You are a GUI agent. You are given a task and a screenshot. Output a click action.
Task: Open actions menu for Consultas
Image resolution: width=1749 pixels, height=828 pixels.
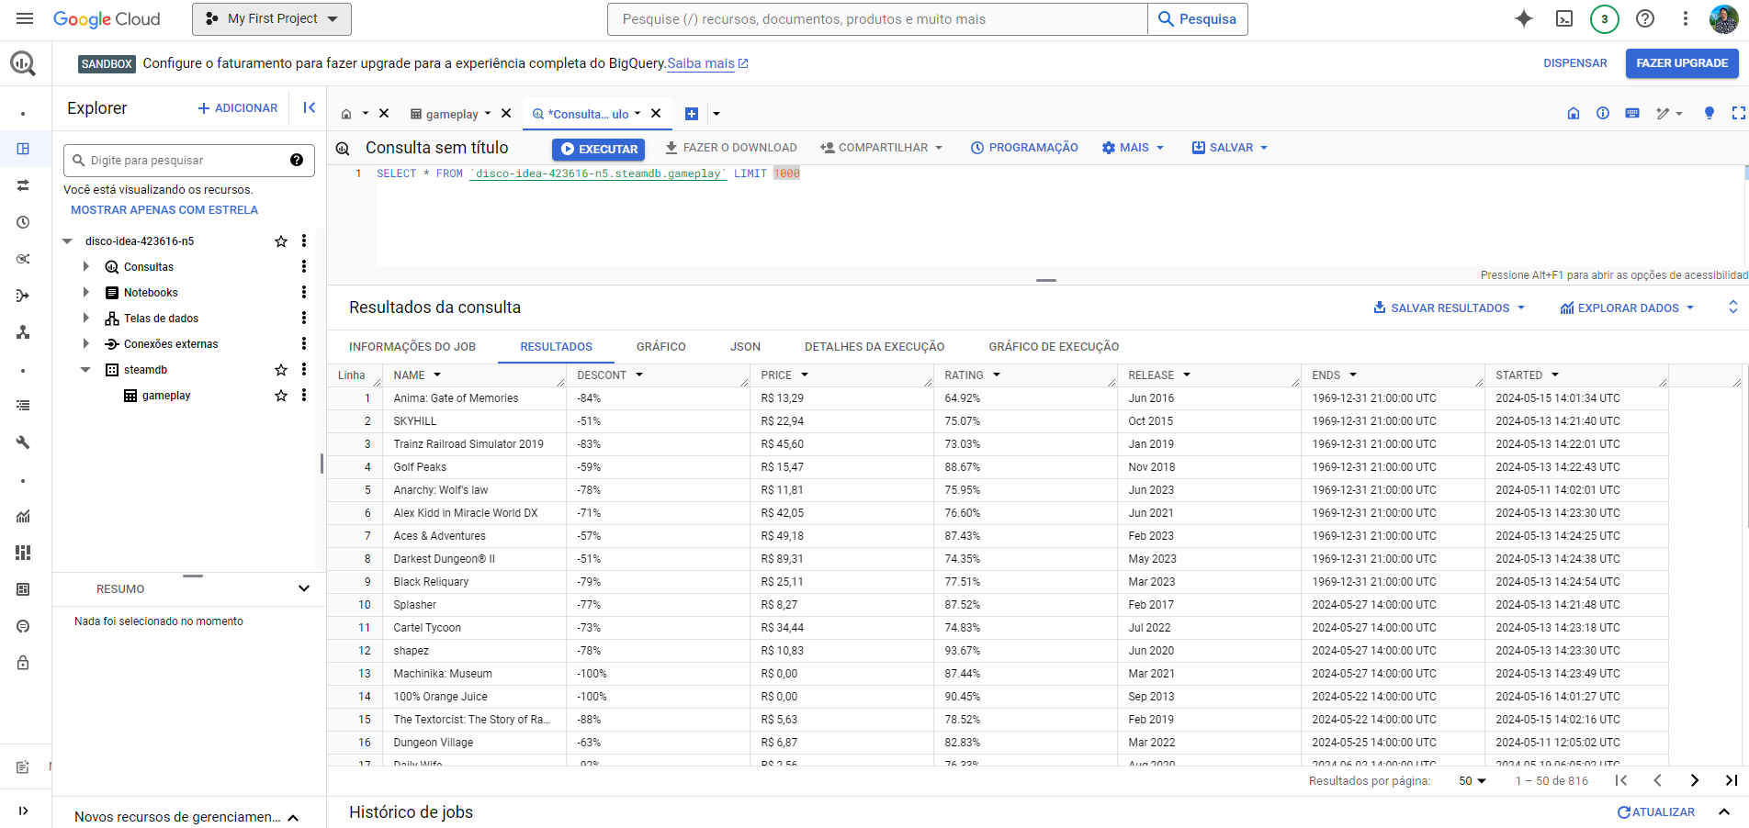(x=304, y=267)
